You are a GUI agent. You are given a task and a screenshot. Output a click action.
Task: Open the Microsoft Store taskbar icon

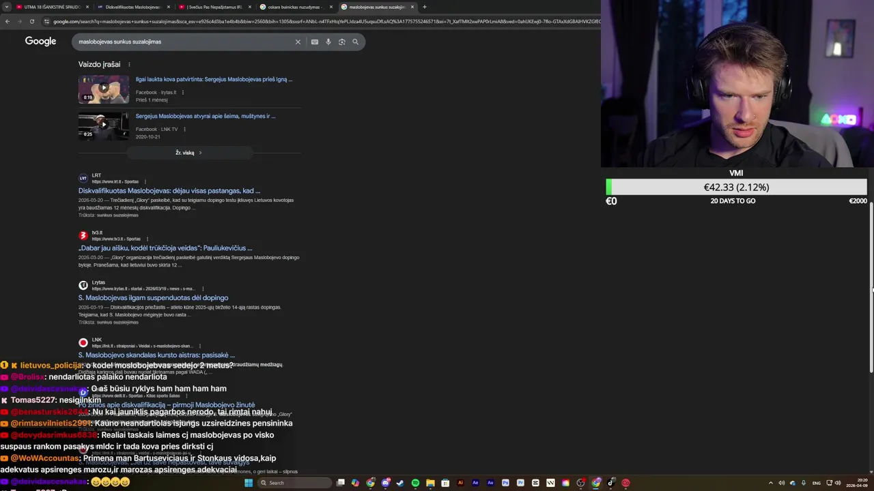(x=445, y=483)
